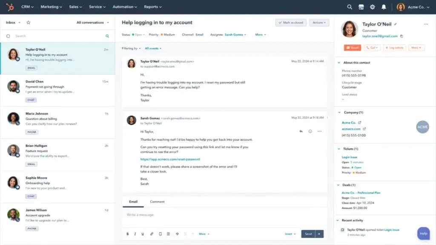Apply Italic formatting in the editor
The width and height of the screenshot is (436, 245).
point(135,234)
